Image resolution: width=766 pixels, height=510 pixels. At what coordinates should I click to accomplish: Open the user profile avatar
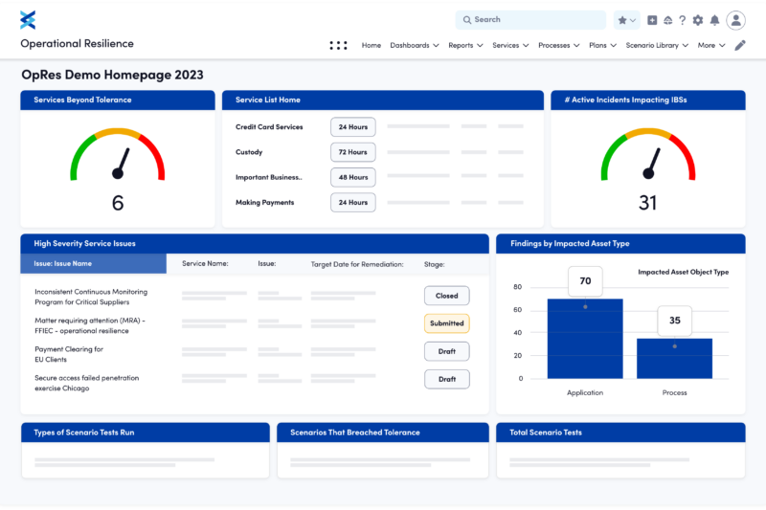click(735, 20)
